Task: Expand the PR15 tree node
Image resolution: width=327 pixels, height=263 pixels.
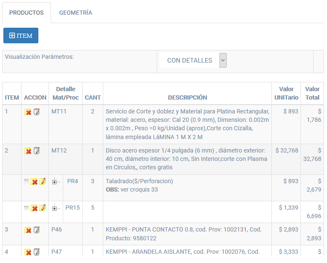Action: click(x=54, y=208)
